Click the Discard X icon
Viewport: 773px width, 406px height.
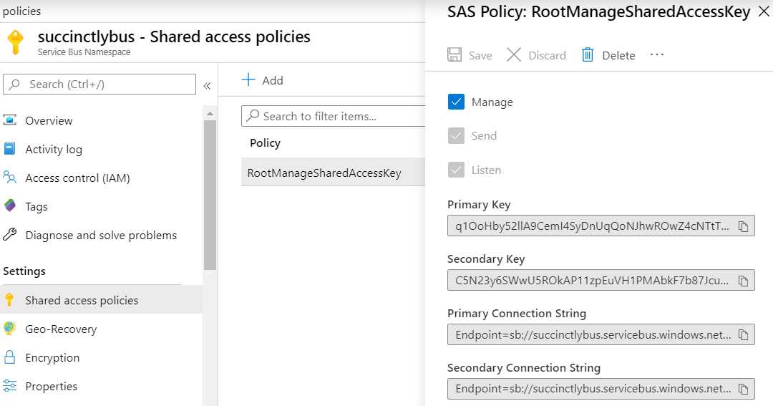(514, 54)
